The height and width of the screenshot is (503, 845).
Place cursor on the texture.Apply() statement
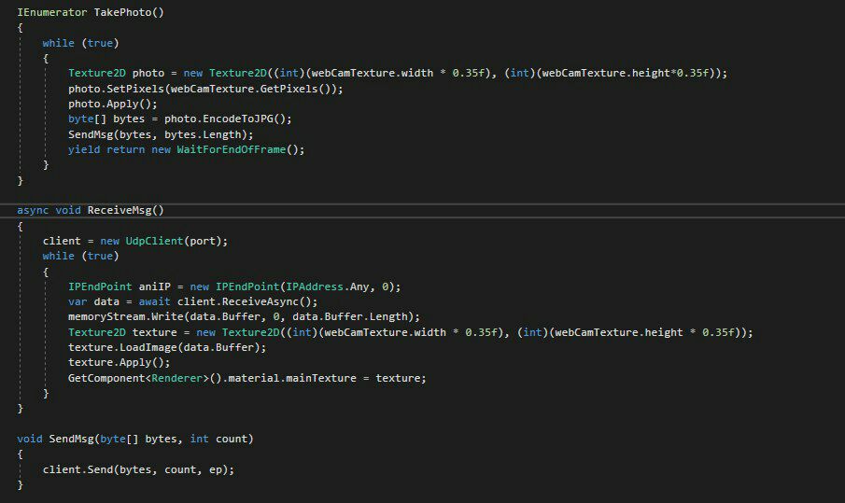(120, 362)
